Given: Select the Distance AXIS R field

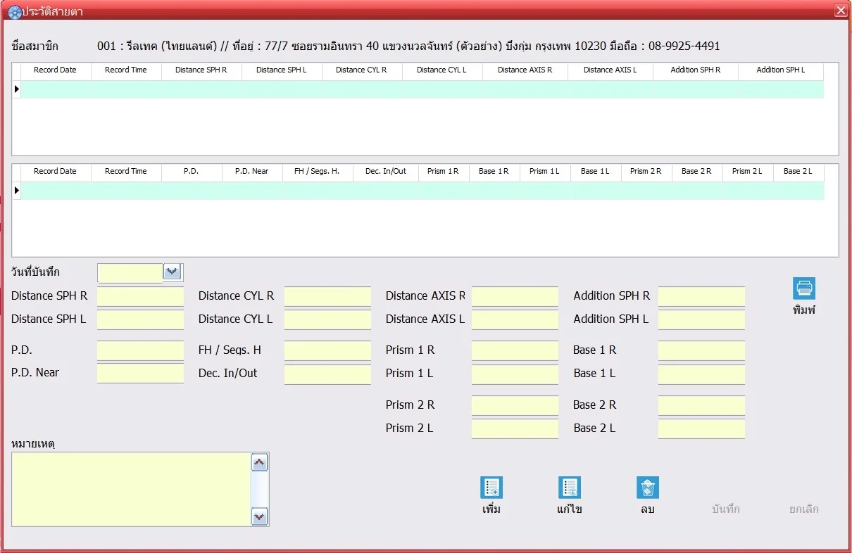Looking at the screenshot, I should 515,297.
